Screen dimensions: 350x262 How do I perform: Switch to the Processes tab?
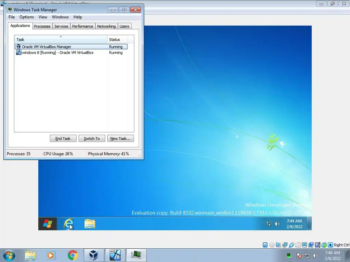tap(42, 26)
